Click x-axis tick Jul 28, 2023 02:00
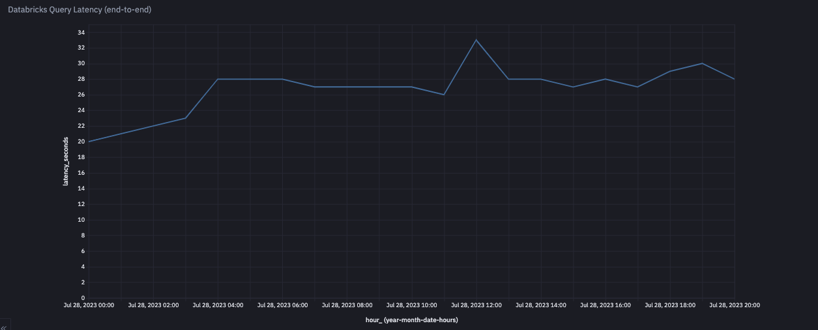Image resolution: width=818 pixels, height=330 pixels. click(x=153, y=305)
